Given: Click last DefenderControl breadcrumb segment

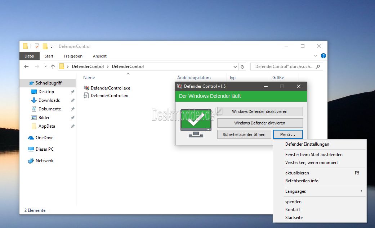Looking at the screenshot, I should click(128, 67).
